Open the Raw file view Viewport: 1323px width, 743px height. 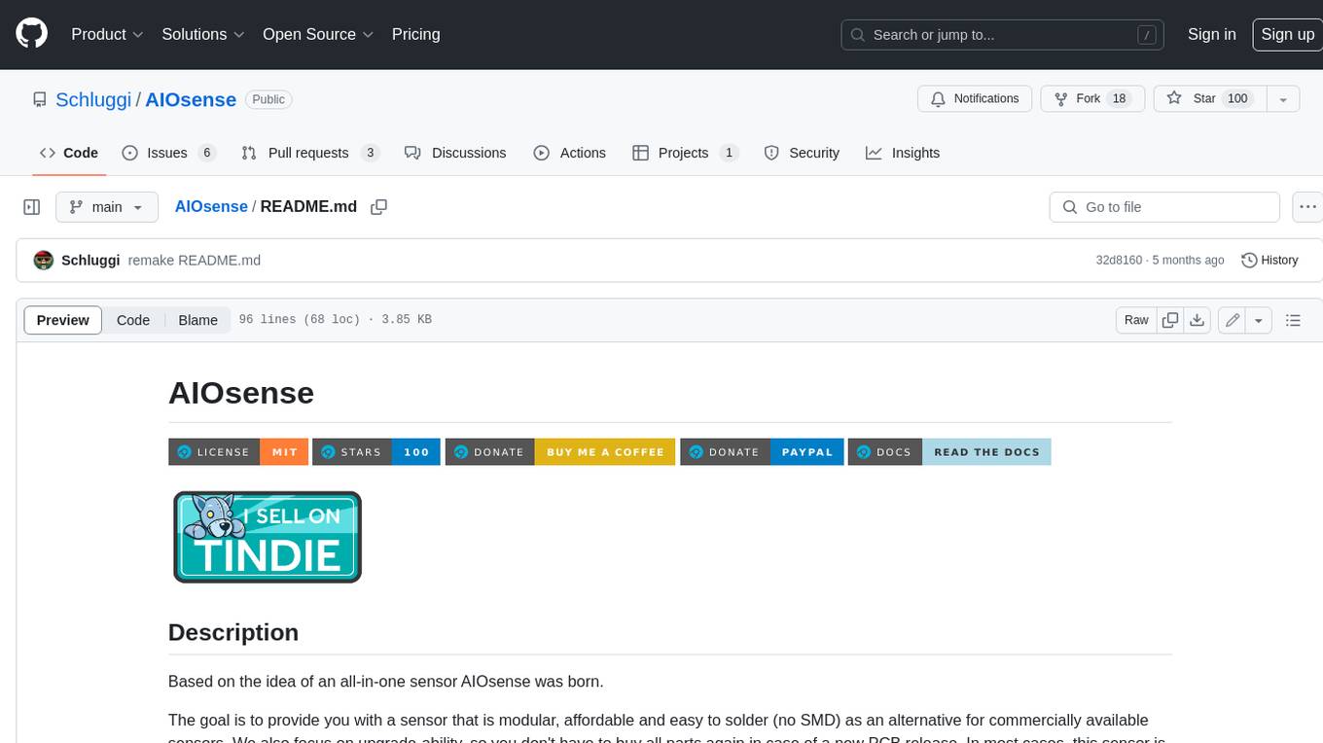[x=1136, y=320]
